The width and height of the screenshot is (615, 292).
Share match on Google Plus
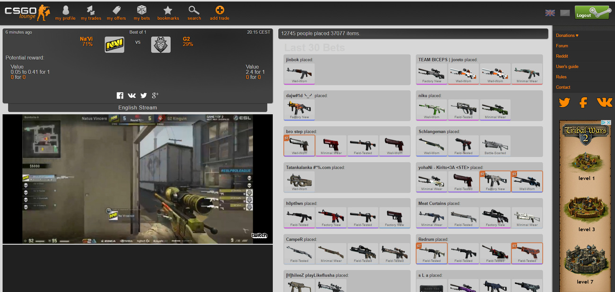(x=155, y=95)
